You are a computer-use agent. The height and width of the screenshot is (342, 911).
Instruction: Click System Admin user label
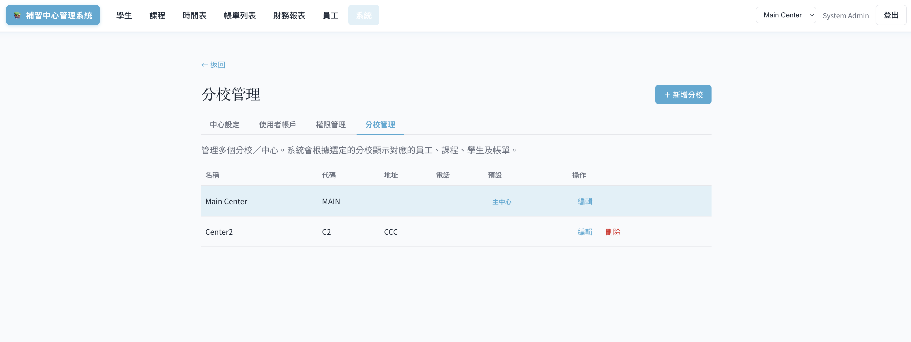pyautogui.click(x=846, y=16)
